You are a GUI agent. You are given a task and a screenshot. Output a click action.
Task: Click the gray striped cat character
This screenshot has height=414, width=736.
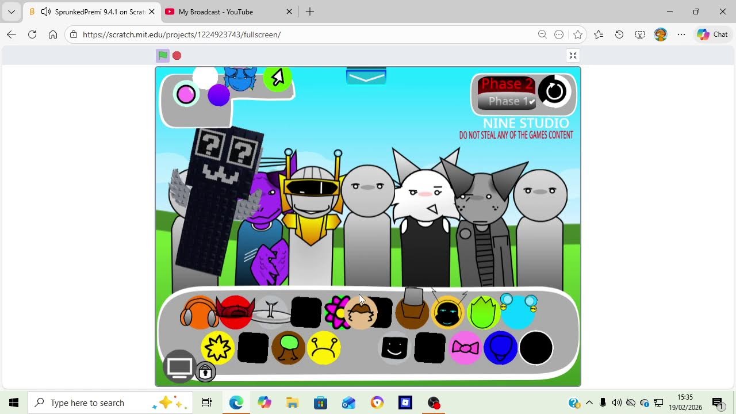click(483, 224)
